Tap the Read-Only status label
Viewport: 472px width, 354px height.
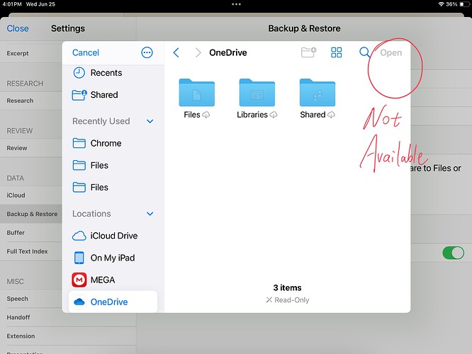point(288,300)
